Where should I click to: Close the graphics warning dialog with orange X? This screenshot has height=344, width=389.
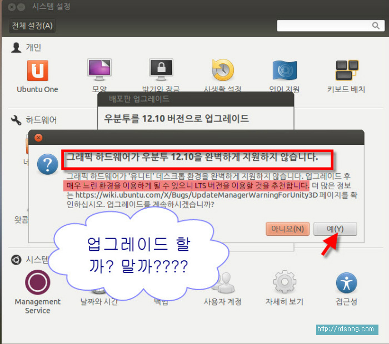point(38,138)
